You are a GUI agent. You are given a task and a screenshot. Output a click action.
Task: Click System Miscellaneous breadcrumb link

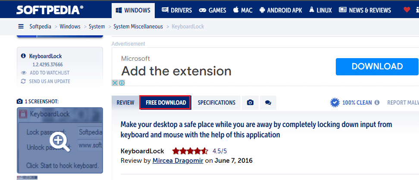138,26
